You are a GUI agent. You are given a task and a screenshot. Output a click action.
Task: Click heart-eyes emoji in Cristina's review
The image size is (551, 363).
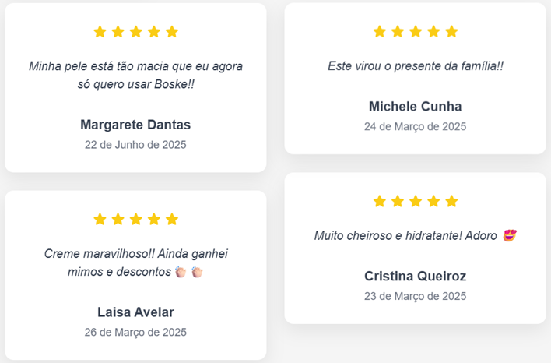[x=510, y=235]
